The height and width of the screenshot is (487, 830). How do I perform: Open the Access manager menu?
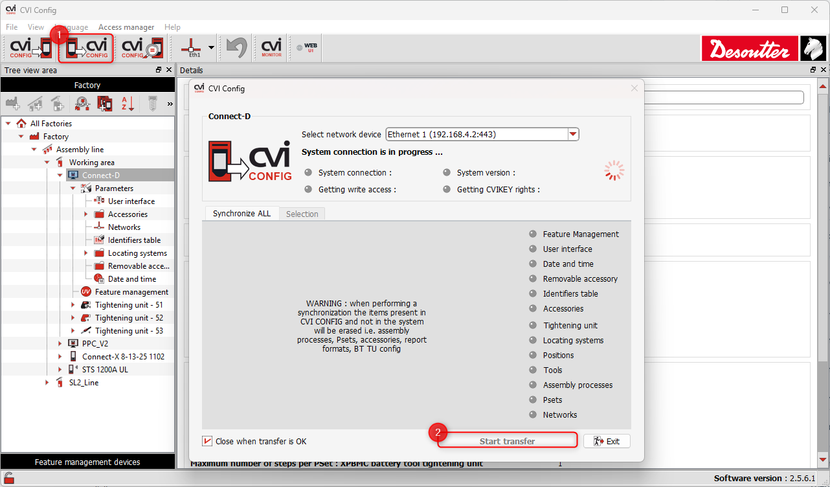pyautogui.click(x=126, y=27)
